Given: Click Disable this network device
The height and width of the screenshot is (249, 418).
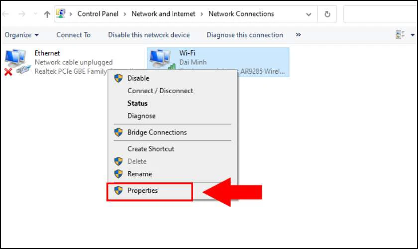Looking at the screenshot, I should click(x=149, y=35).
